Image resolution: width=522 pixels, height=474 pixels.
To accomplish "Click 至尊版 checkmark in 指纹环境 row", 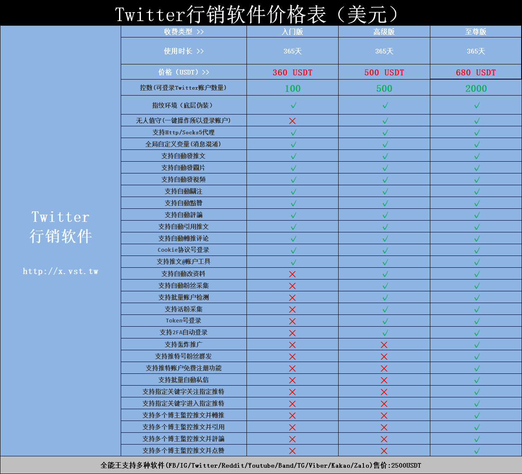I will pyautogui.click(x=477, y=105).
